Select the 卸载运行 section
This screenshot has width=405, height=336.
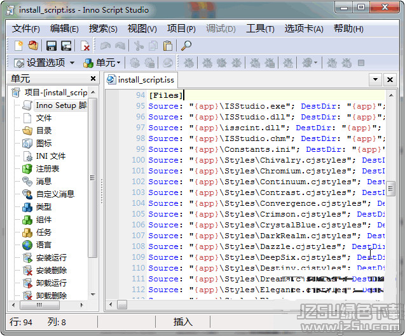tap(51, 283)
